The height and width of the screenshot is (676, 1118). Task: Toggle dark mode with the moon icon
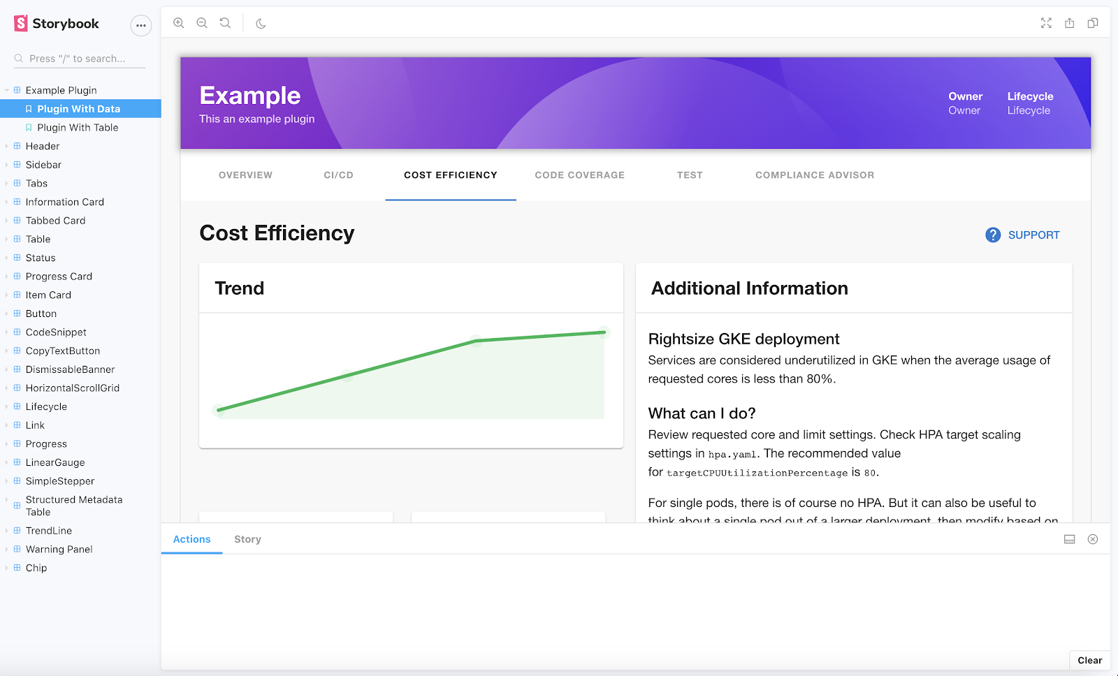(x=261, y=23)
